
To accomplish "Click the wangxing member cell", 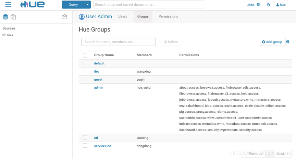I will pyautogui.click(x=144, y=72).
